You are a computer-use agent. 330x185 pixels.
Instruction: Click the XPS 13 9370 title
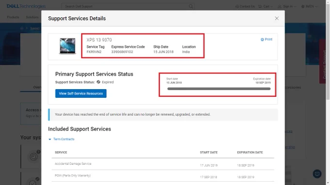[x=99, y=40]
